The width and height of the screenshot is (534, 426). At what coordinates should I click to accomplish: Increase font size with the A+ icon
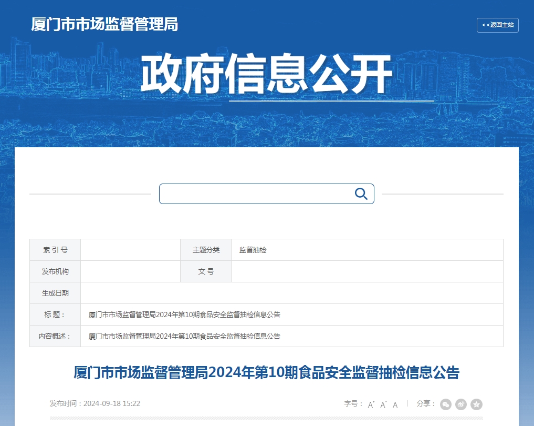pyautogui.click(x=371, y=404)
